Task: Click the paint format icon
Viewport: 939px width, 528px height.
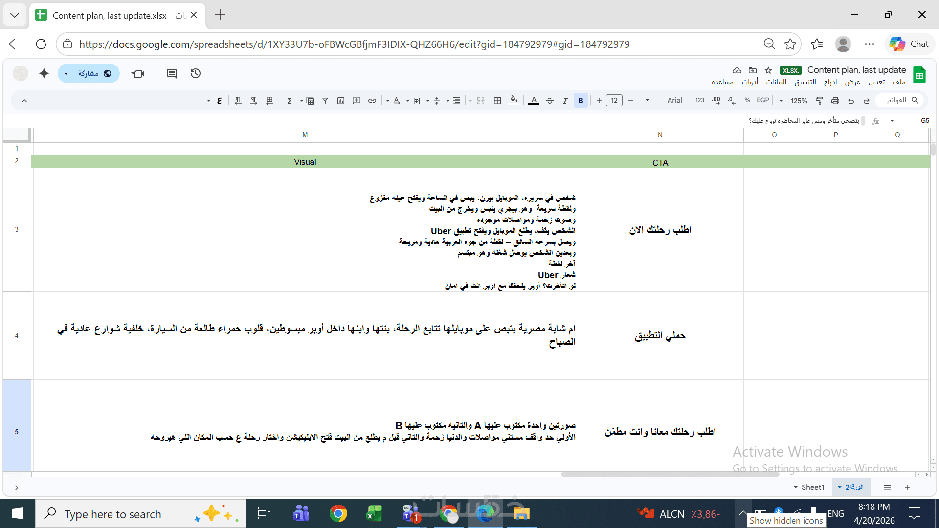Action: coord(819,101)
